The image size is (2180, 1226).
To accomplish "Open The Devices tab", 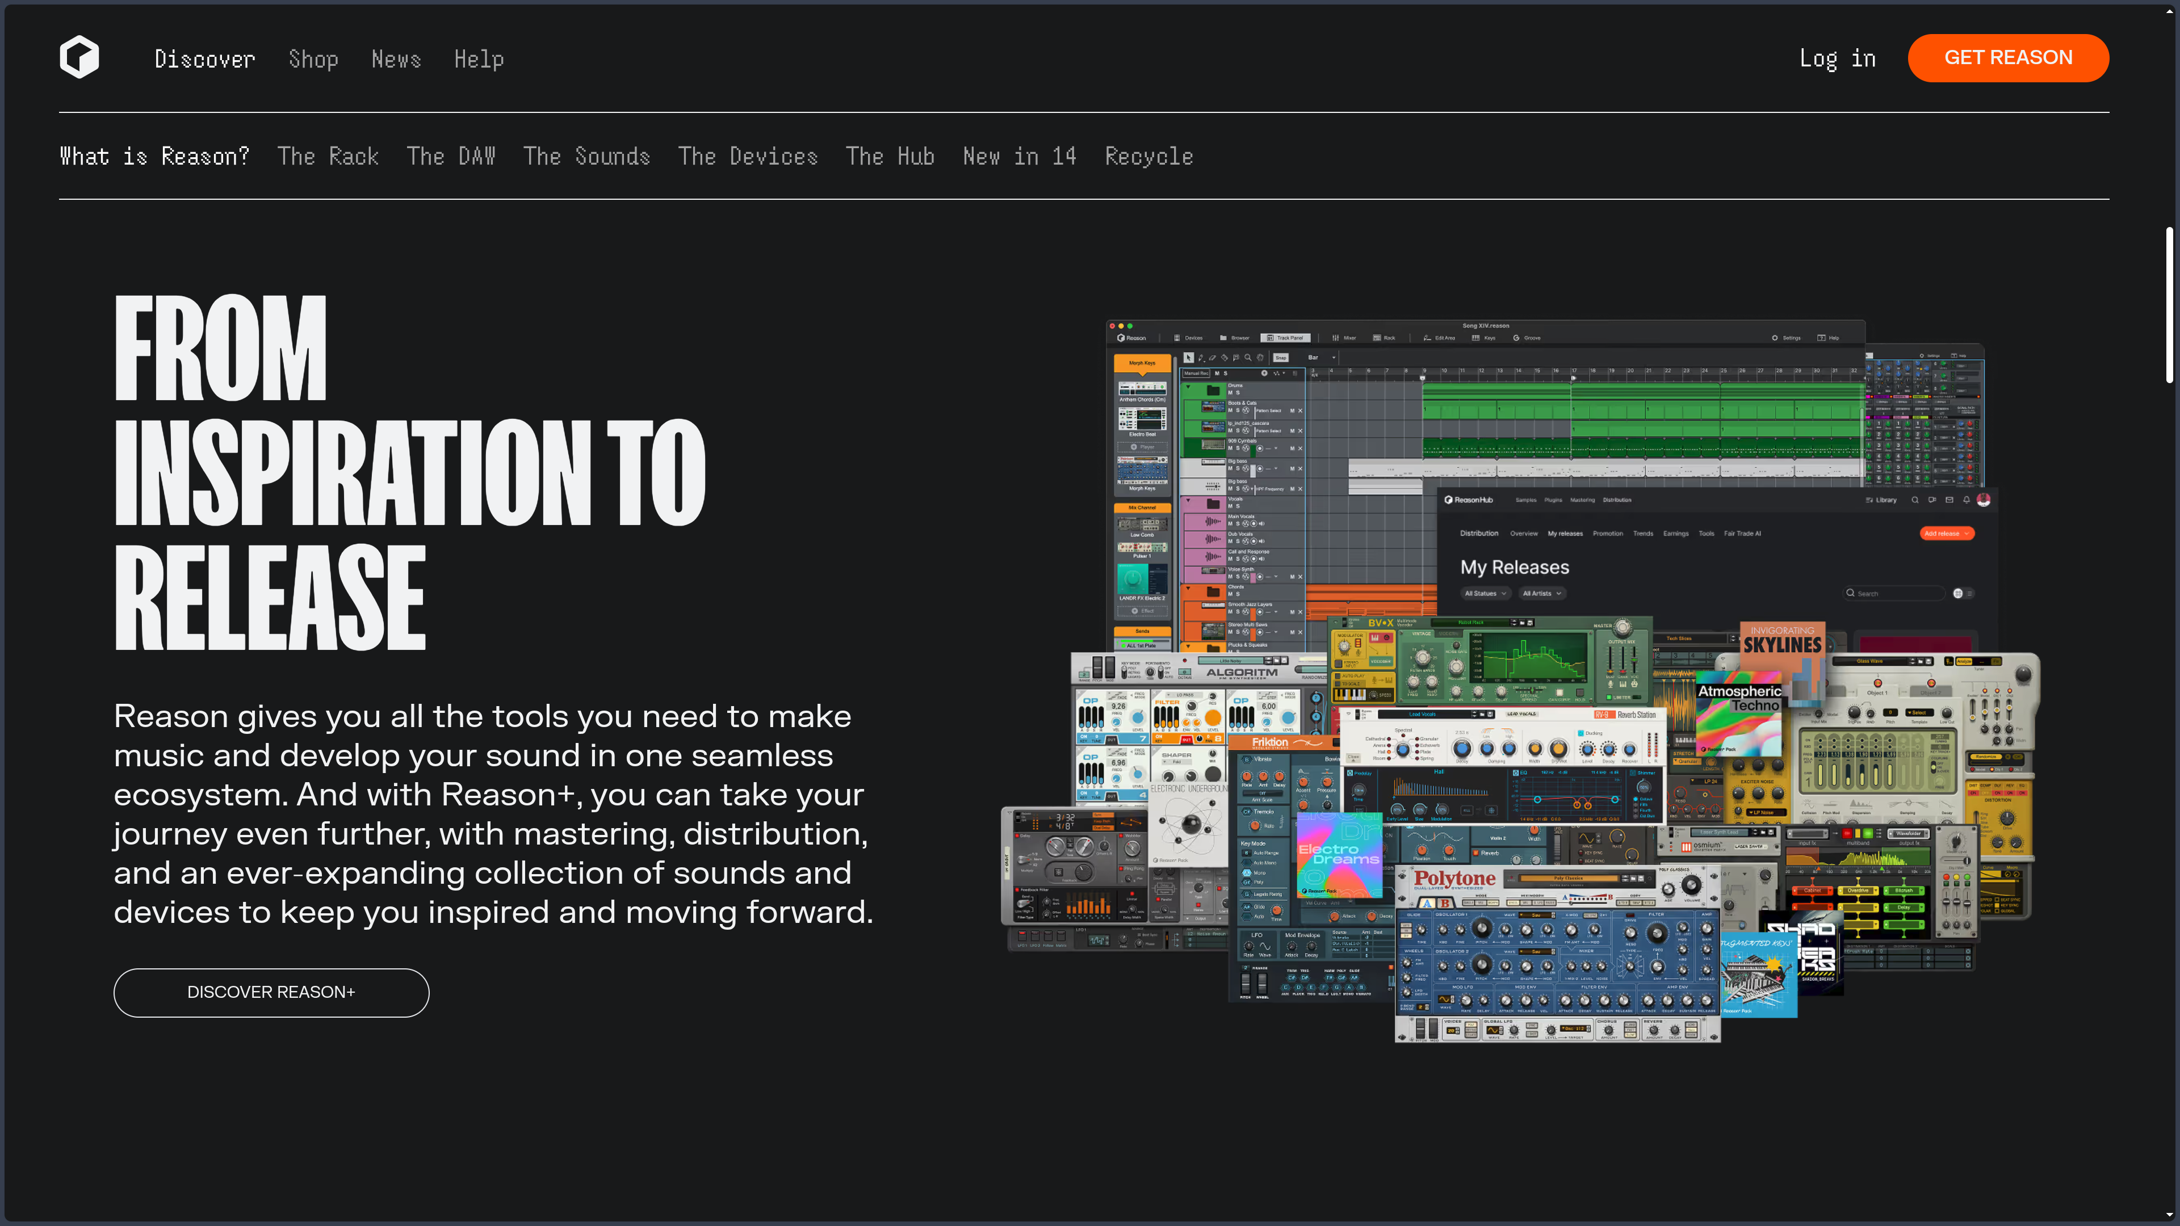I will 748,157.
